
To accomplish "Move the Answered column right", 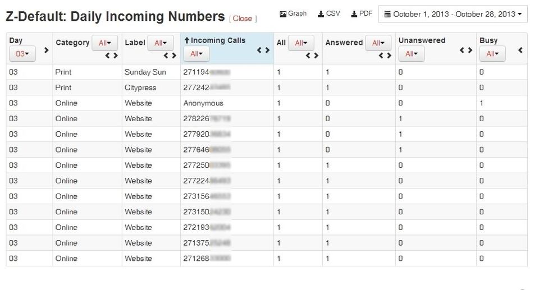I will coord(389,56).
